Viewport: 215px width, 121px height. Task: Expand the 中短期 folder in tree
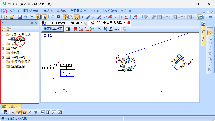[x=3, y=53]
